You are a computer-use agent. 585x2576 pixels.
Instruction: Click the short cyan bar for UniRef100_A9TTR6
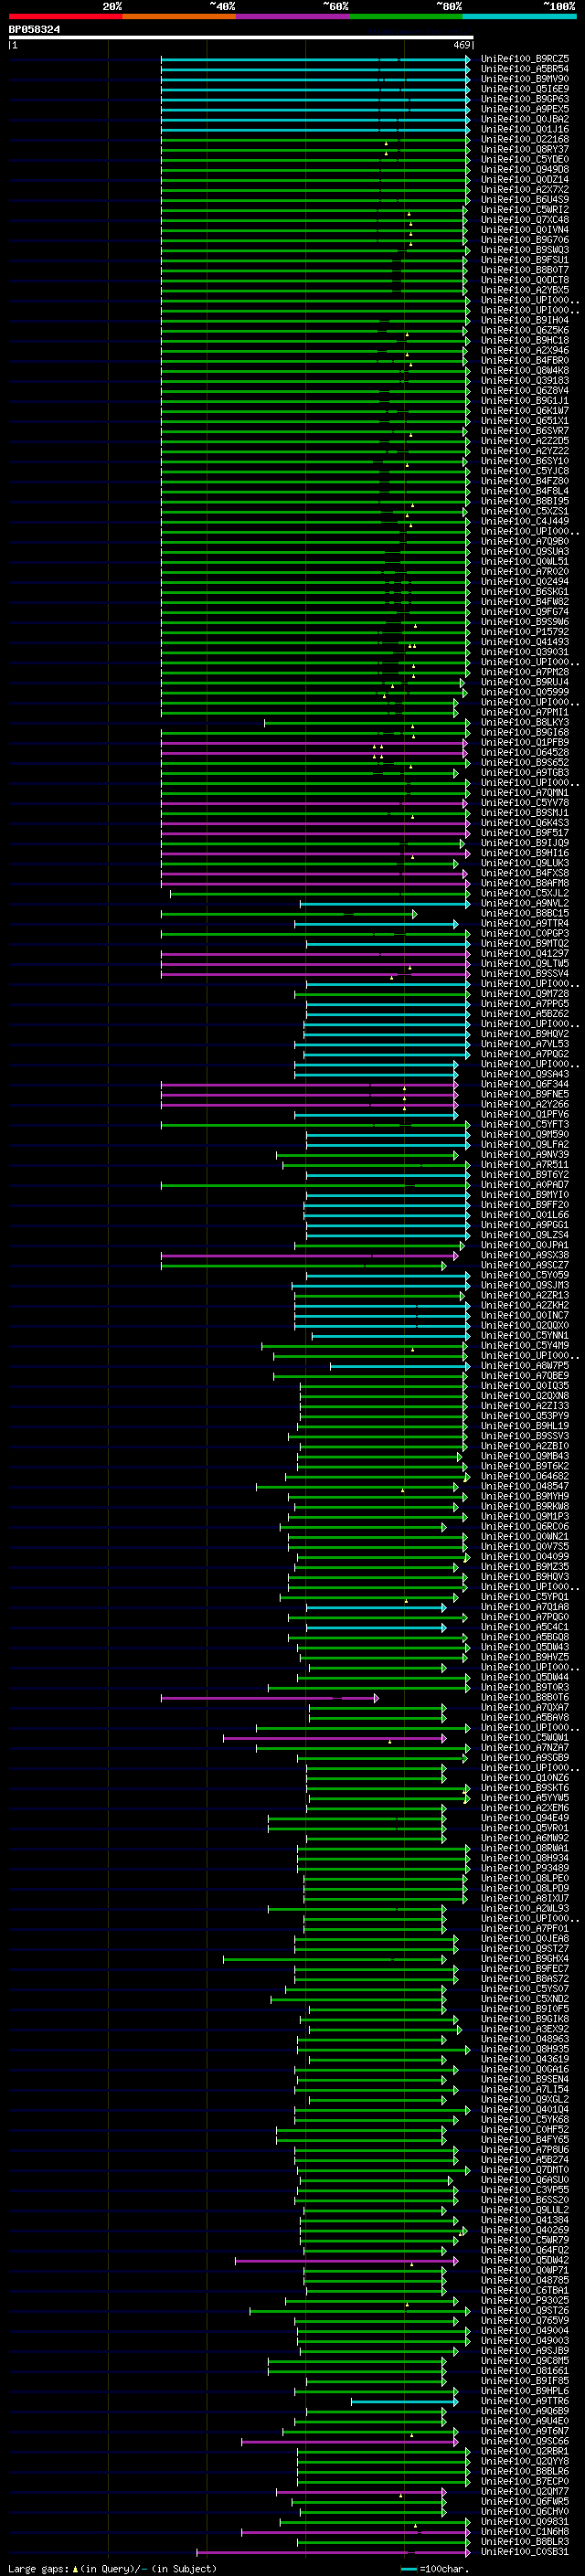pos(404,2401)
